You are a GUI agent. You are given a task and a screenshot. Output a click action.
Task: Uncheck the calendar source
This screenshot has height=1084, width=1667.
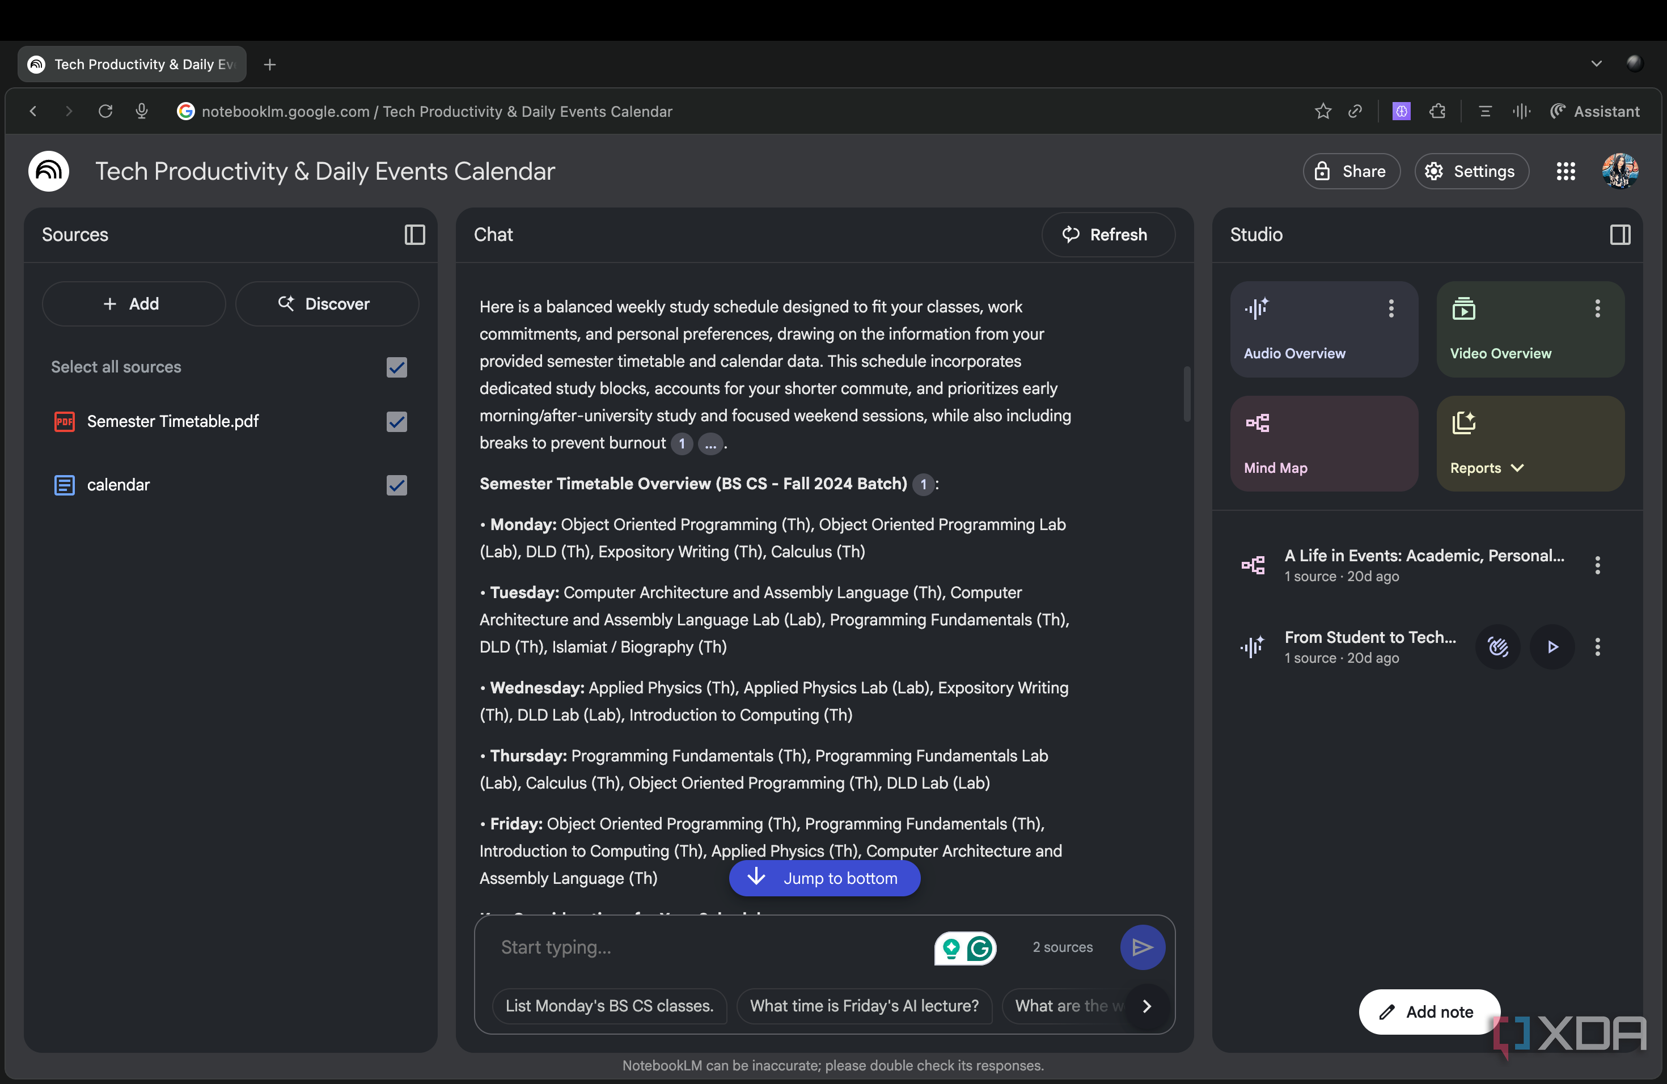(x=396, y=485)
